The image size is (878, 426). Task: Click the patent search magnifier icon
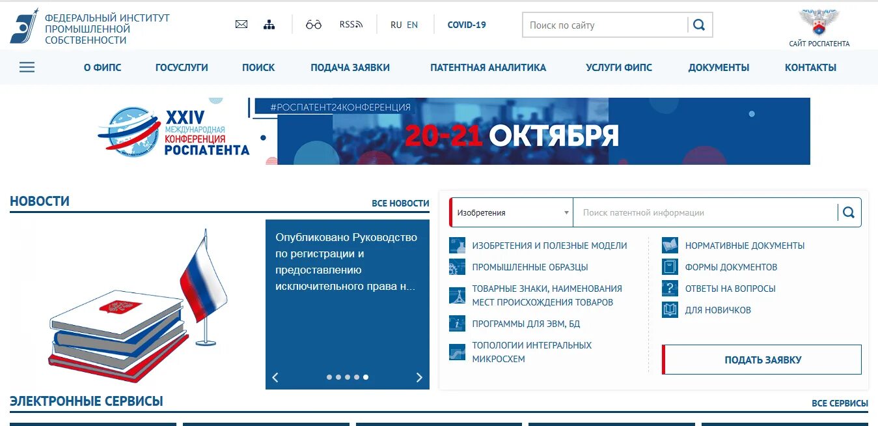coord(849,212)
